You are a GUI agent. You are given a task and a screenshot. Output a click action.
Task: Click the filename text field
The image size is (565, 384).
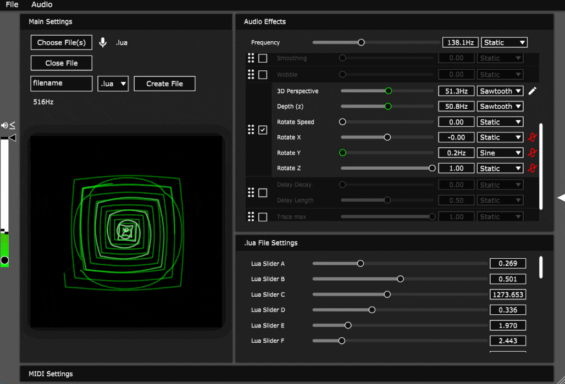click(x=62, y=84)
